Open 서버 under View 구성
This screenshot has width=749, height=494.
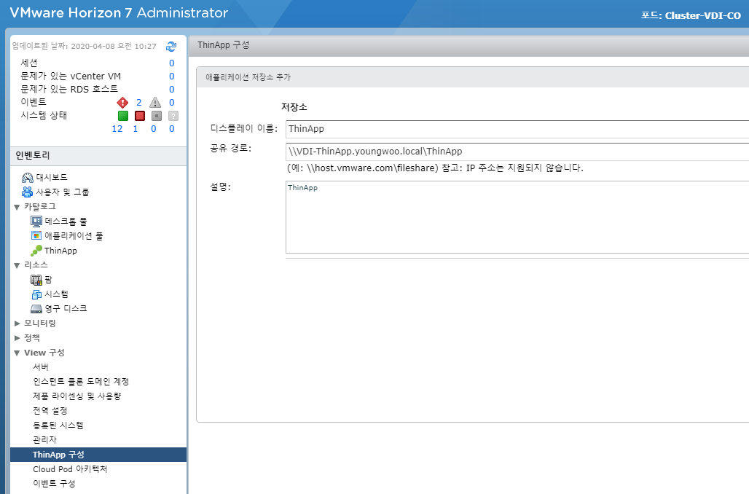[41, 367]
